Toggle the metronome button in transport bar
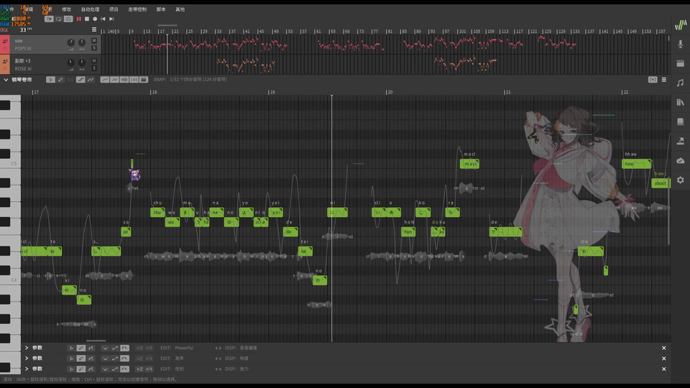The image size is (690, 388). pyautogui.click(x=68, y=19)
